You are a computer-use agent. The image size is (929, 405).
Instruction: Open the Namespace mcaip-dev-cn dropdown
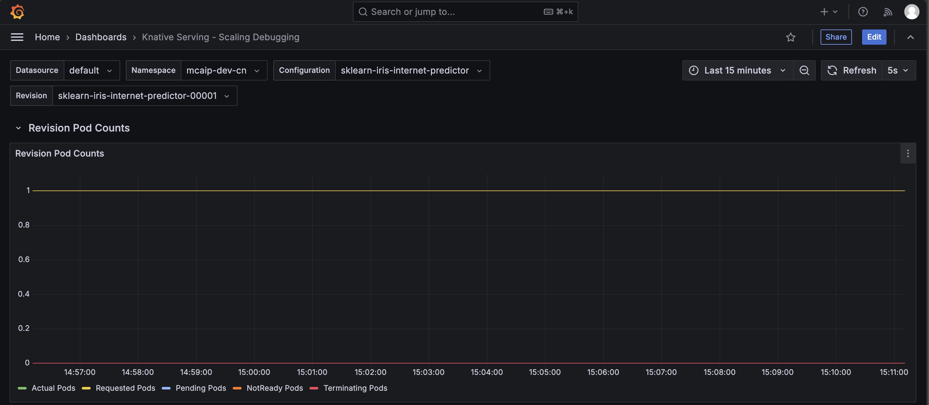click(224, 70)
